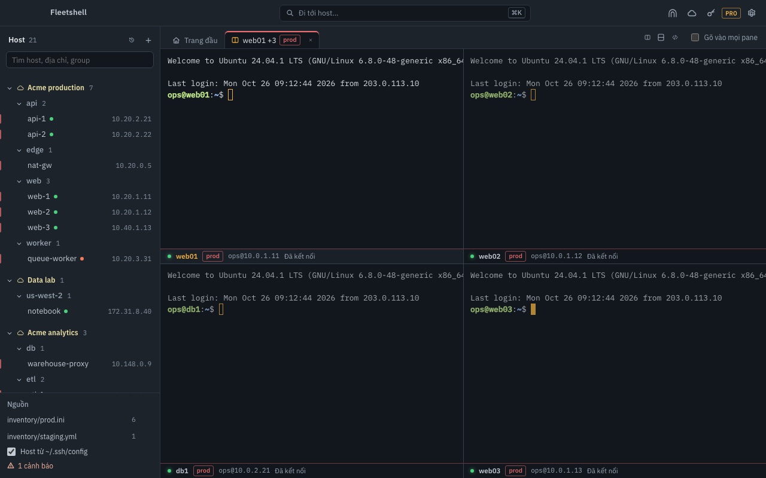
Task: Click the code snippets icon in tab bar
Action: tap(675, 38)
